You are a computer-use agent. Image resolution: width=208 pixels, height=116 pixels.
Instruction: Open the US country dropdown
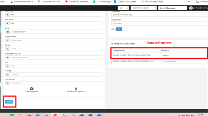pyautogui.click(x=123, y=8)
